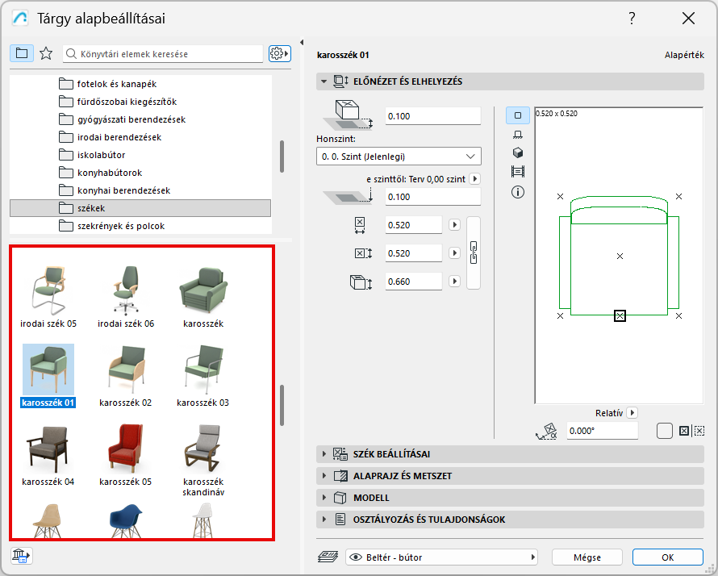This screenshot has width=718, height=576.
Task: Open the Honszint story dropdown
Action: pos(399,157)
